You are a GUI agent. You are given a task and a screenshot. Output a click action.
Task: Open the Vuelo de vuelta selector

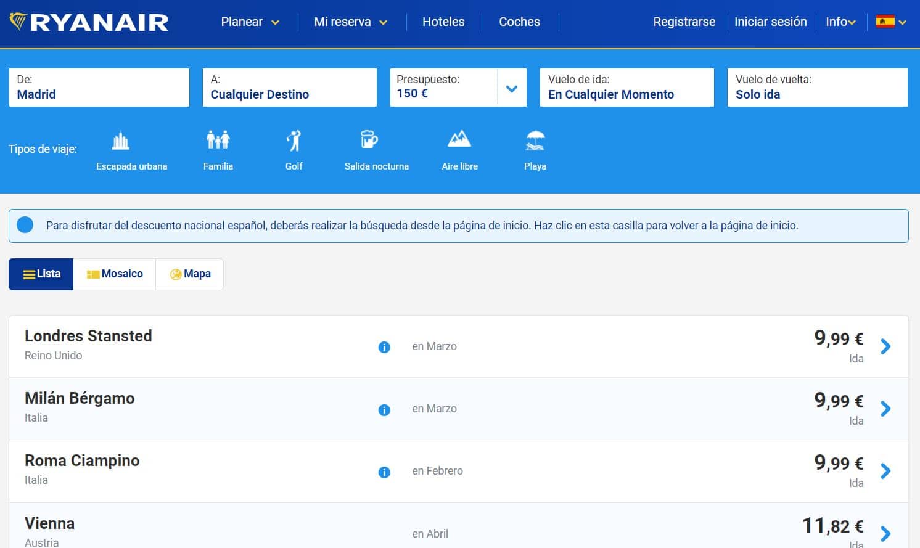pyautogui.click(x=818, y=88)
